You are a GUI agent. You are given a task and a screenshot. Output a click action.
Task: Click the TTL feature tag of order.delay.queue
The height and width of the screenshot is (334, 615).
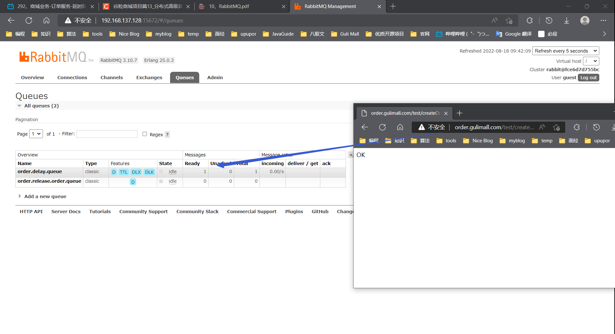[x=124, y=172]
